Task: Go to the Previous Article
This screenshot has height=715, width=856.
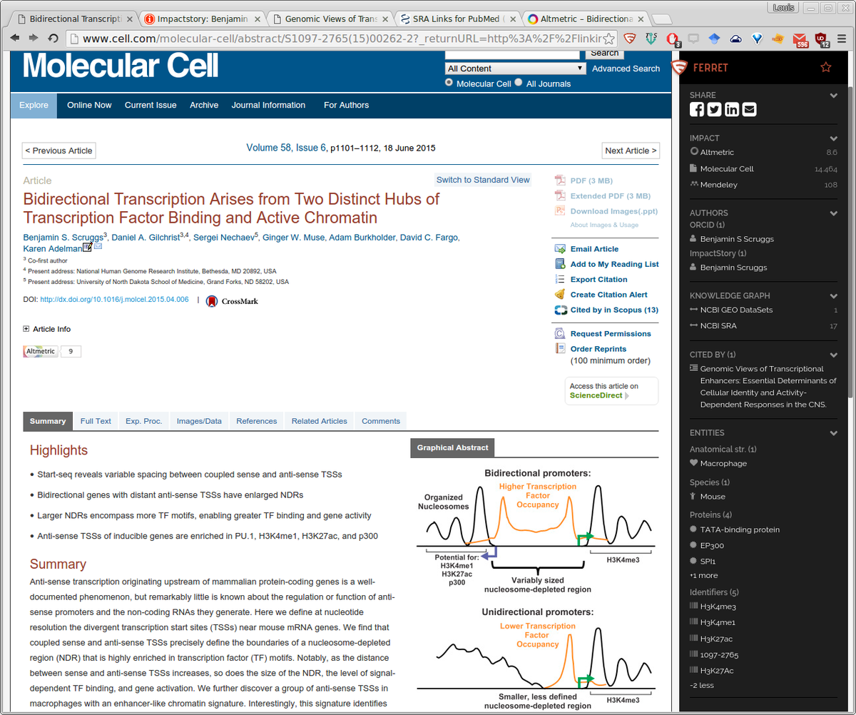Action: [58, 151]
